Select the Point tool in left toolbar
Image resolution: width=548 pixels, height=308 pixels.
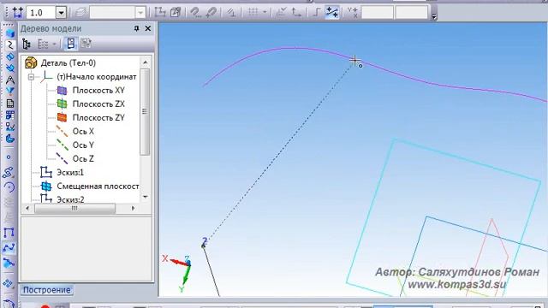click(x=9, y=157)
